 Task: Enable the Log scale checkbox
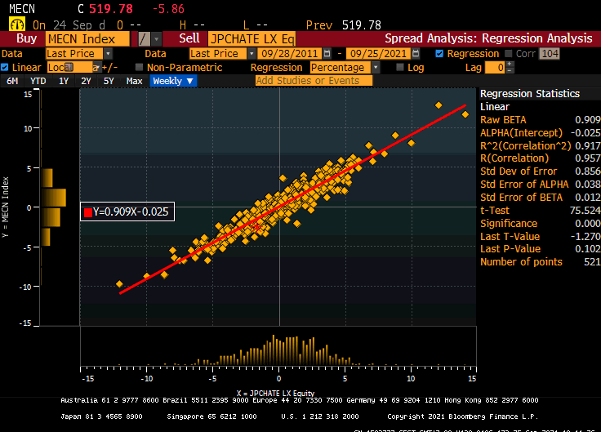pyautogui.click(x=398, y=67)
